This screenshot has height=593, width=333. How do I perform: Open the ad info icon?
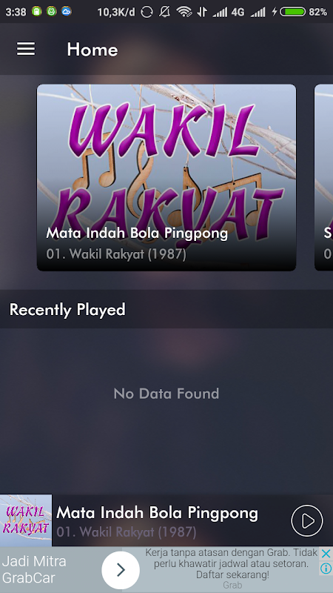point(326,569)
